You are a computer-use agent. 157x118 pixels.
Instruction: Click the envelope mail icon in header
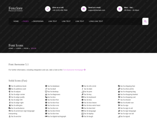tap(84, 9)
